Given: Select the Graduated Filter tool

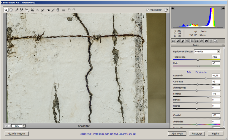Looking at the screenshot, I should pyautogui.click(x=58, y=10).
